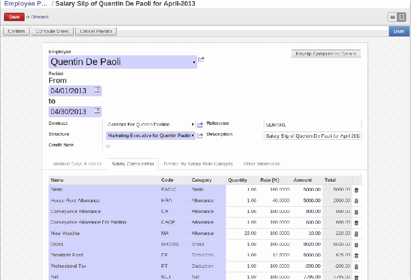Open the From date picker
411x280 pixels.
(97, 90)
